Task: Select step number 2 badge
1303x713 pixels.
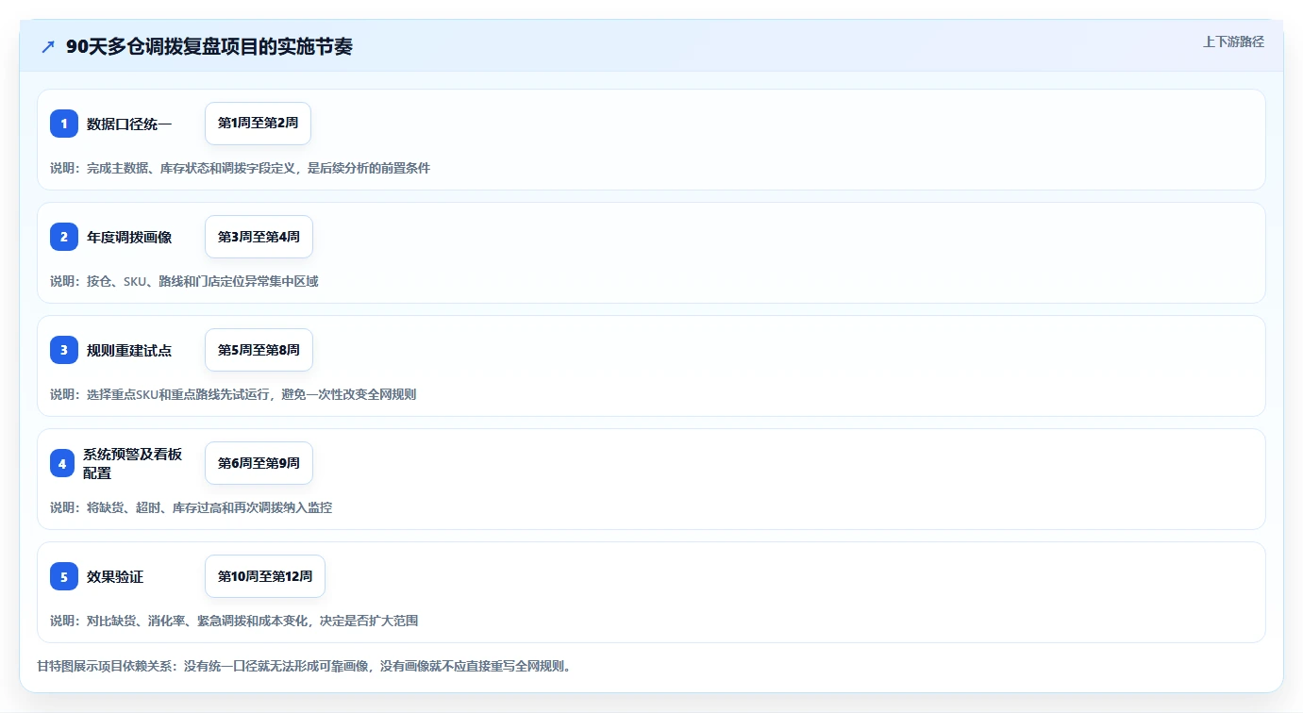Action: (64, 237)
